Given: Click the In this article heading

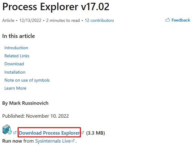Looking at the screenshot, I should click(19, 36).
